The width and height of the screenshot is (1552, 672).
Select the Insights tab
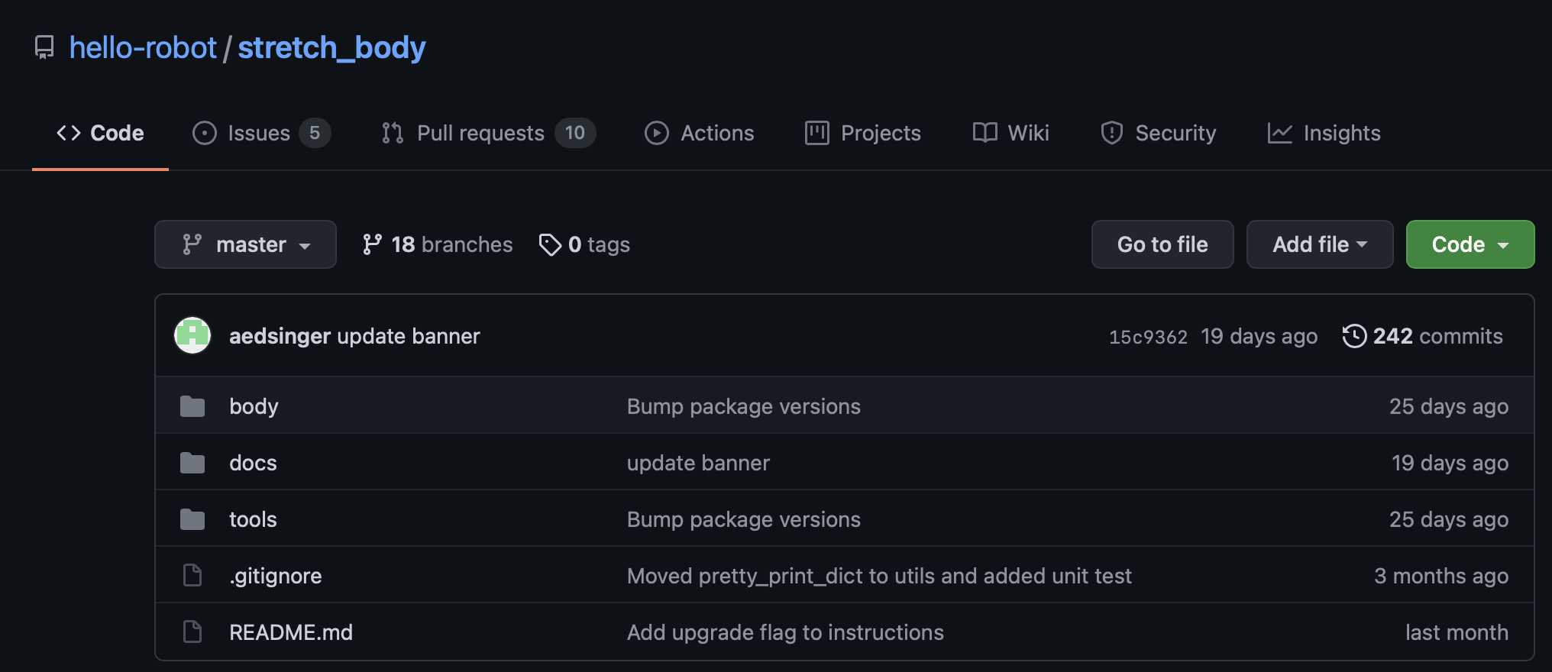coord(1324,133)
